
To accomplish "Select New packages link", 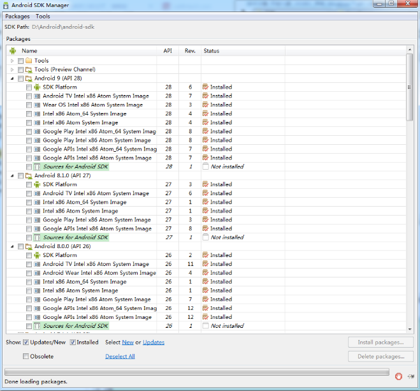I will pos(127,343).
